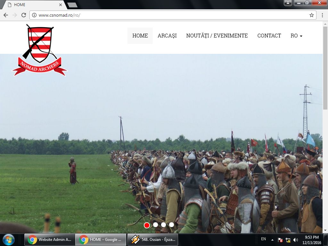This screenshot has width=328, height=246.
Task: Click the Nomad Archers logo
Action: click(x=40, y=50)
